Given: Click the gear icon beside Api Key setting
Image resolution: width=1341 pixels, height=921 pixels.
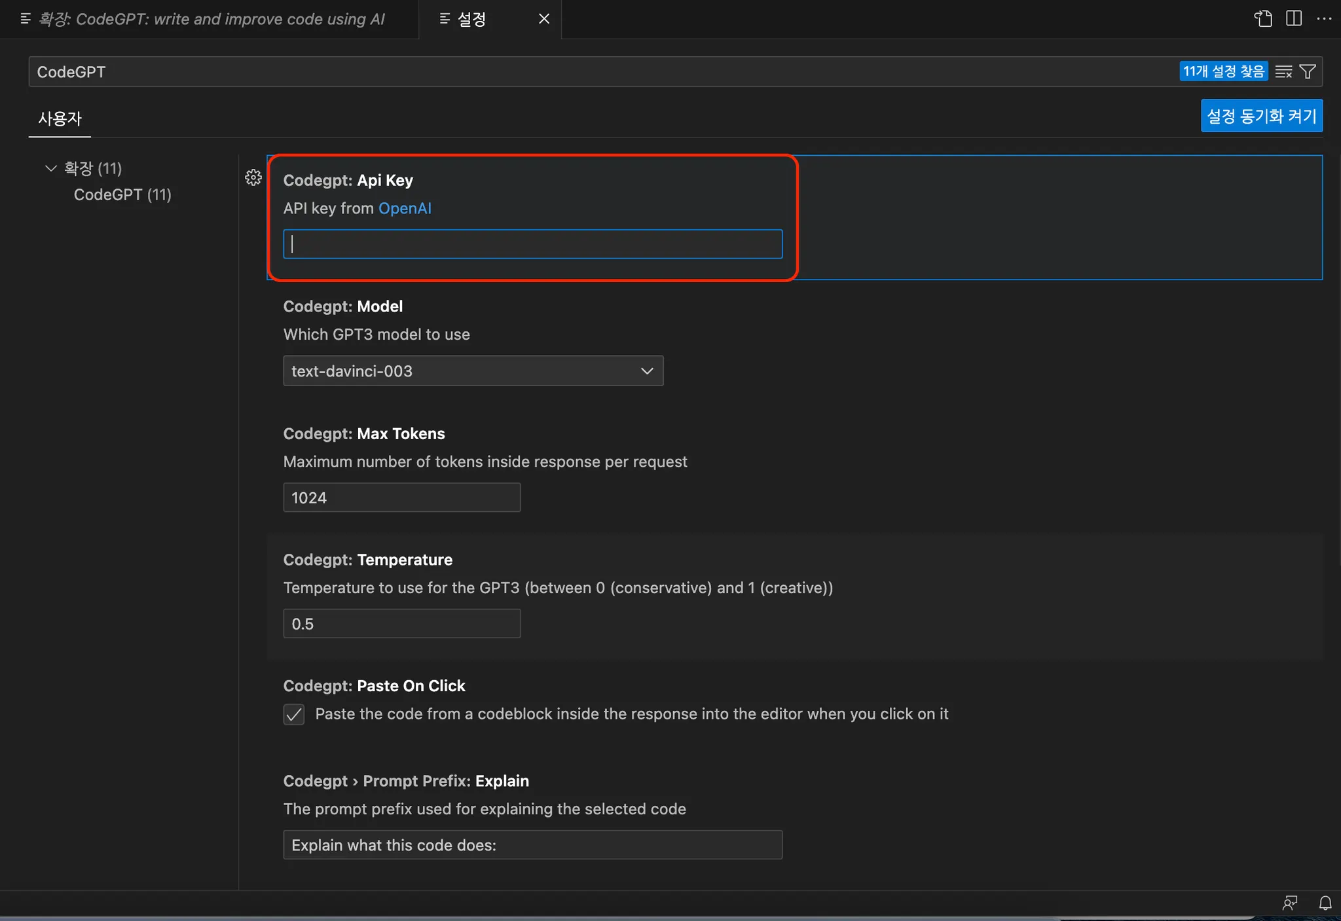Looking at the screenshot, I should pyautogui.click(x=253, y=177).
